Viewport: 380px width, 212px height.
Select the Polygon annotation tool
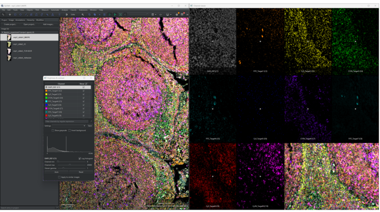(x=31, y=14)
